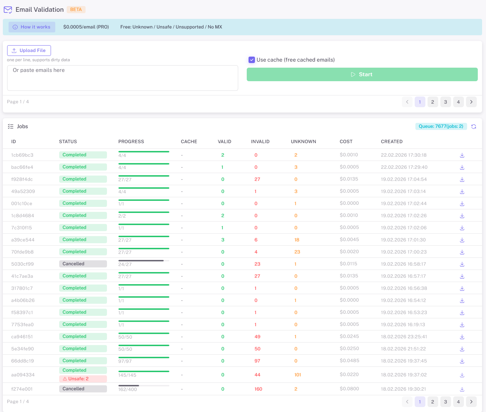Download results for job 49a52309

click(x=462, y=192)
